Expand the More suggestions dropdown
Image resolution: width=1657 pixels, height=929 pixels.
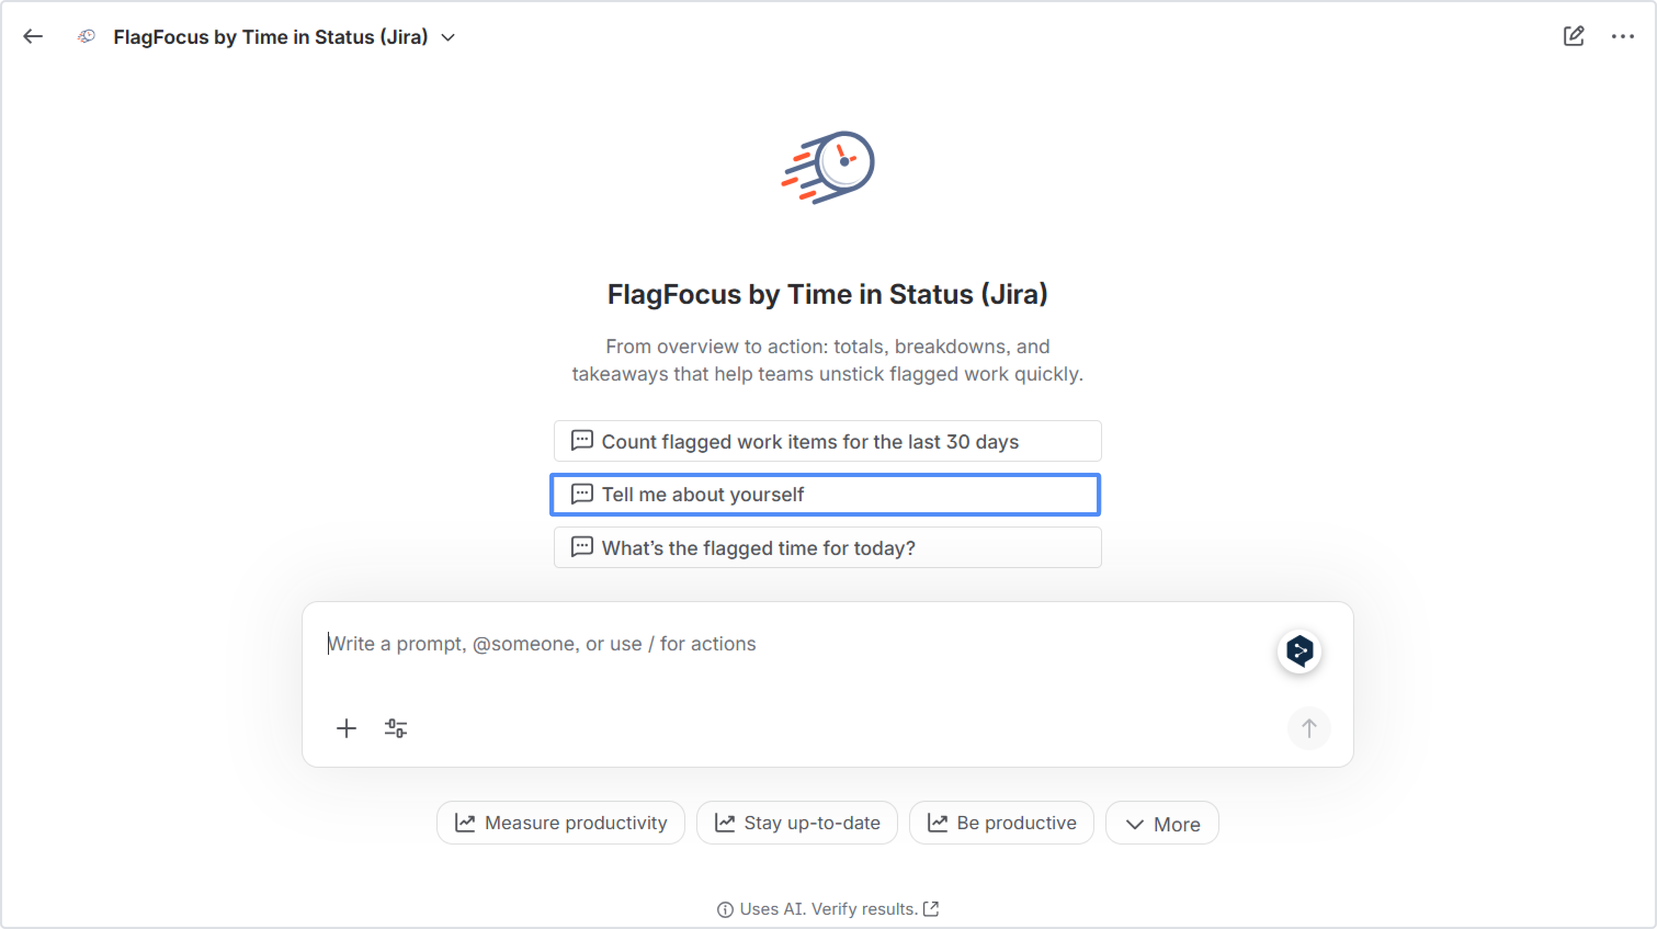point(1162,824)
